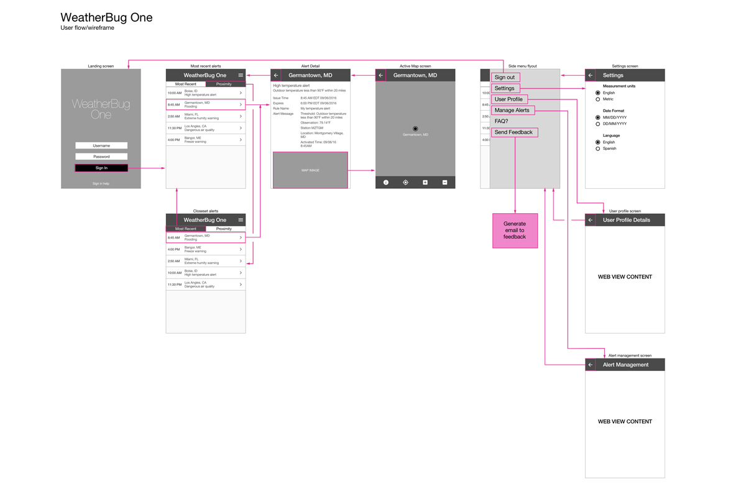The width and height of the screenshot is (746, 499).
Task: Click the Username input field
Action: (101, 145)
